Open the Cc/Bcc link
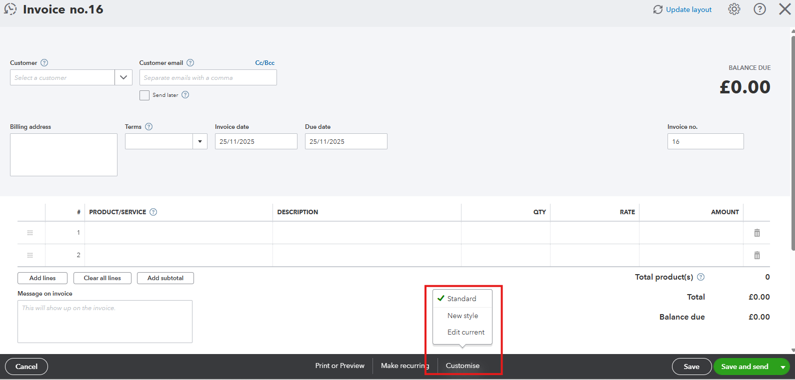The height and width of the screenshot is (380, 795). [264, 63]
